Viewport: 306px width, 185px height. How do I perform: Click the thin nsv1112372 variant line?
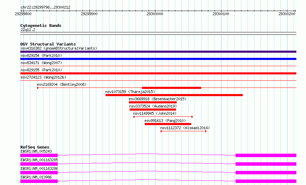point(184,131)
